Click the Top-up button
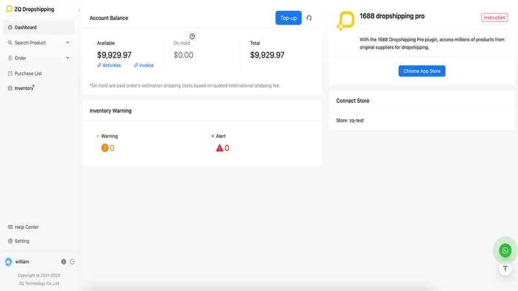The width and height of the screenshot is (518, 291). [x=288, y=18]
